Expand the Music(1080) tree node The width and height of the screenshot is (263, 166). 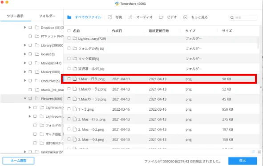(25, 72)
